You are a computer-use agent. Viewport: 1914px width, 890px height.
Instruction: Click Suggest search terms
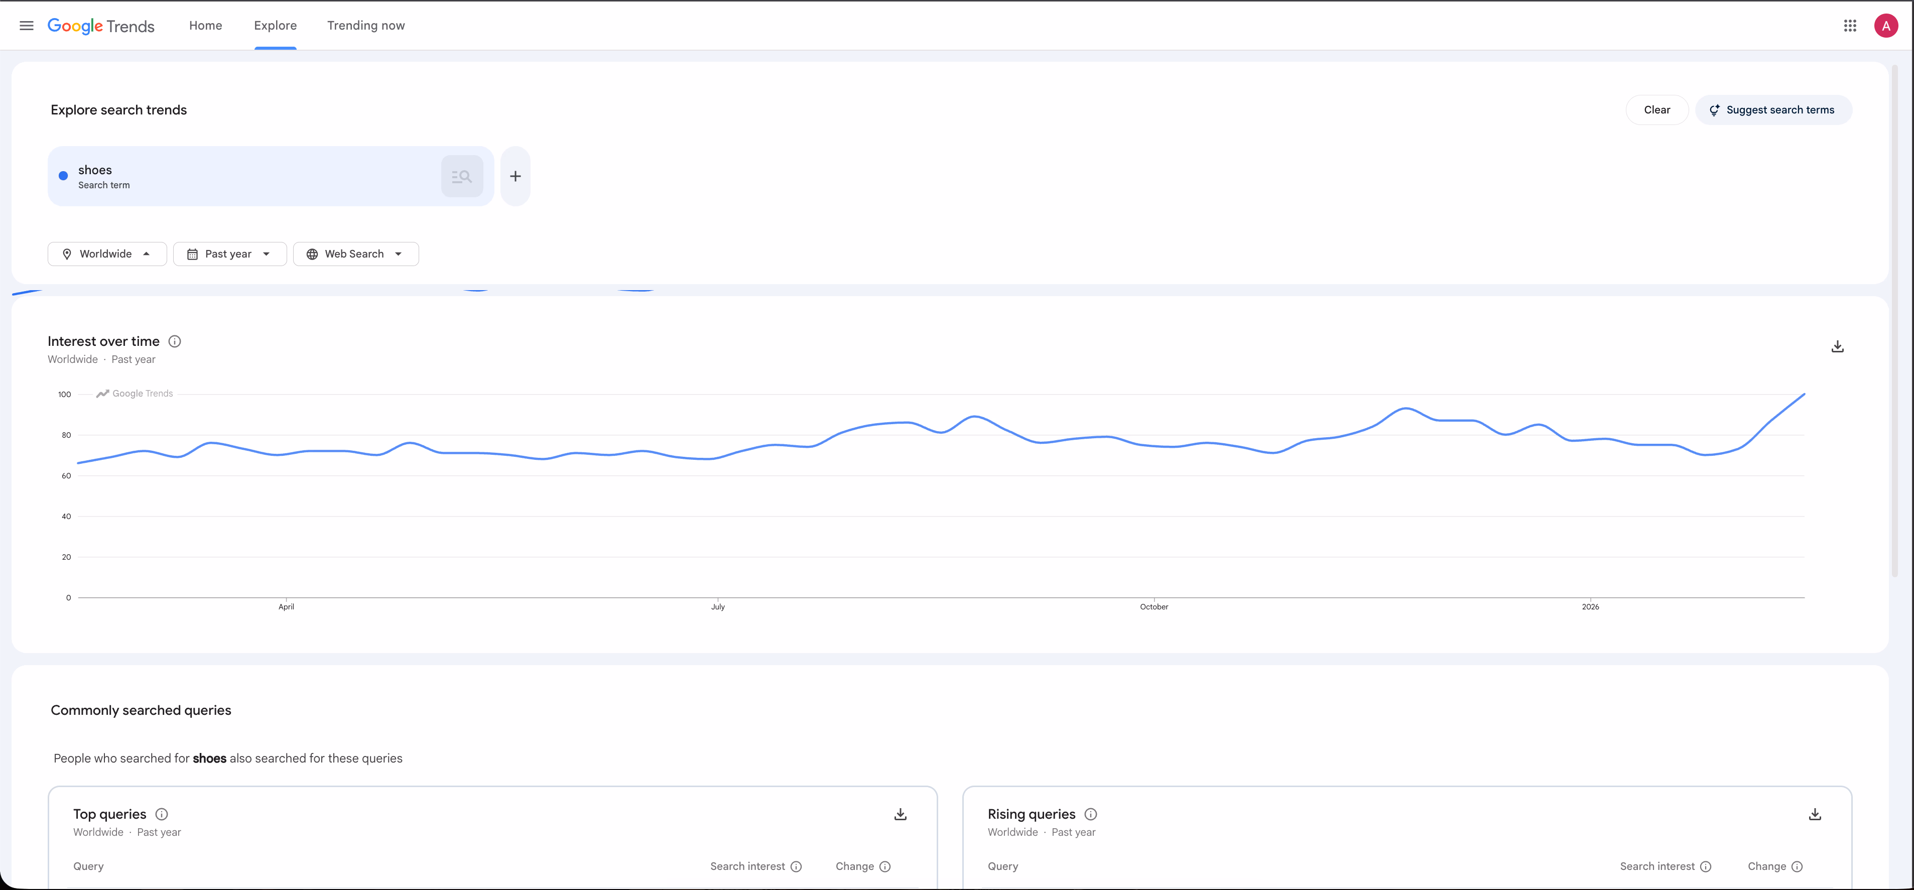[x=1773, y=109]
